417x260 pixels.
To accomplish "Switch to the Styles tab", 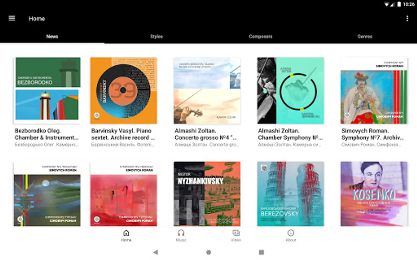I will click(x=156, y=36).
